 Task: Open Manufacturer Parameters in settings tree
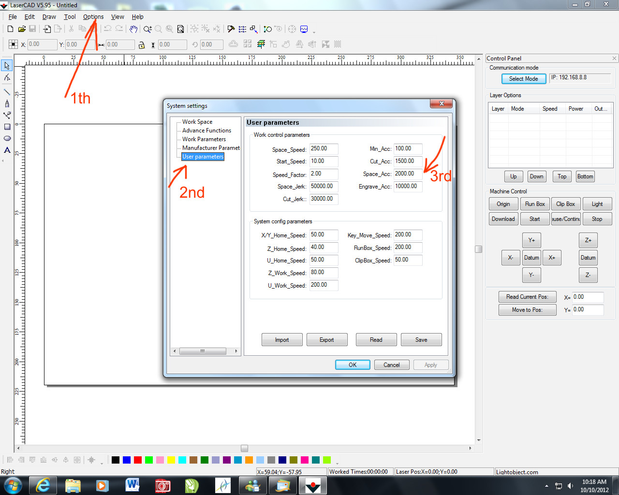tap(210, 148)
